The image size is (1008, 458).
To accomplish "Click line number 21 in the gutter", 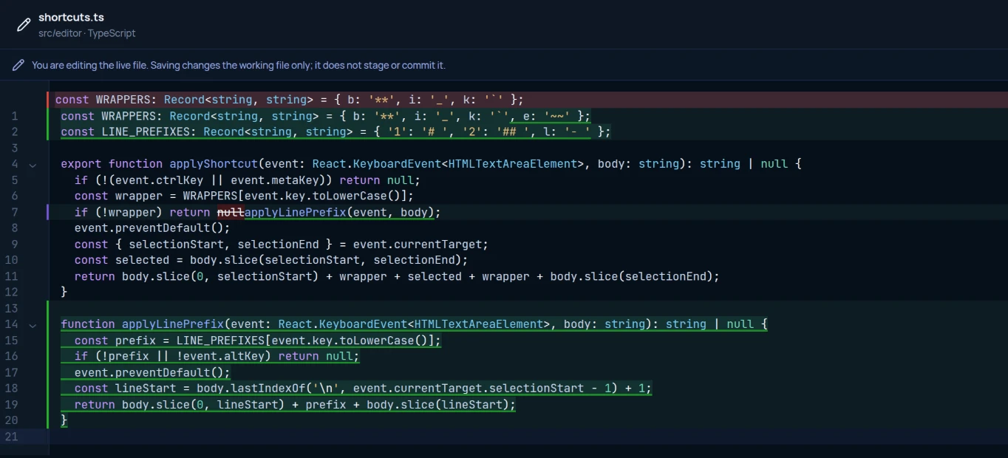I will [x=11, y=437].
